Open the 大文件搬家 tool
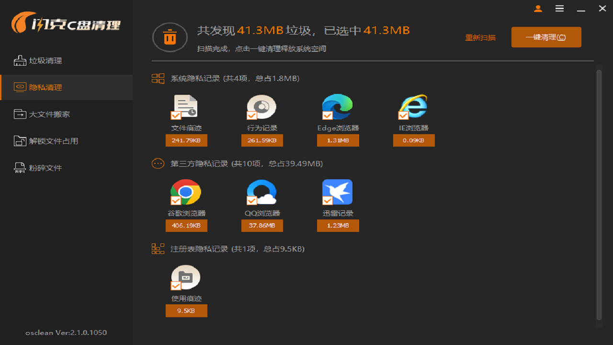This screenshot has height=345, width=613. (x=43, y=114)
